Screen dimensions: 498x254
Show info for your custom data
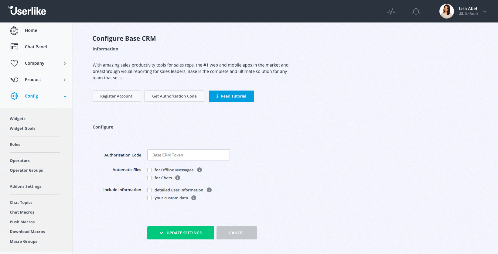tap(194, 198)
